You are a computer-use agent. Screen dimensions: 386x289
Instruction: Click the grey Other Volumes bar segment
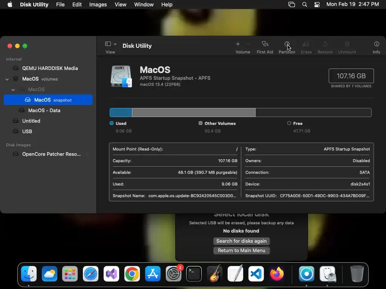coord(194,113)
